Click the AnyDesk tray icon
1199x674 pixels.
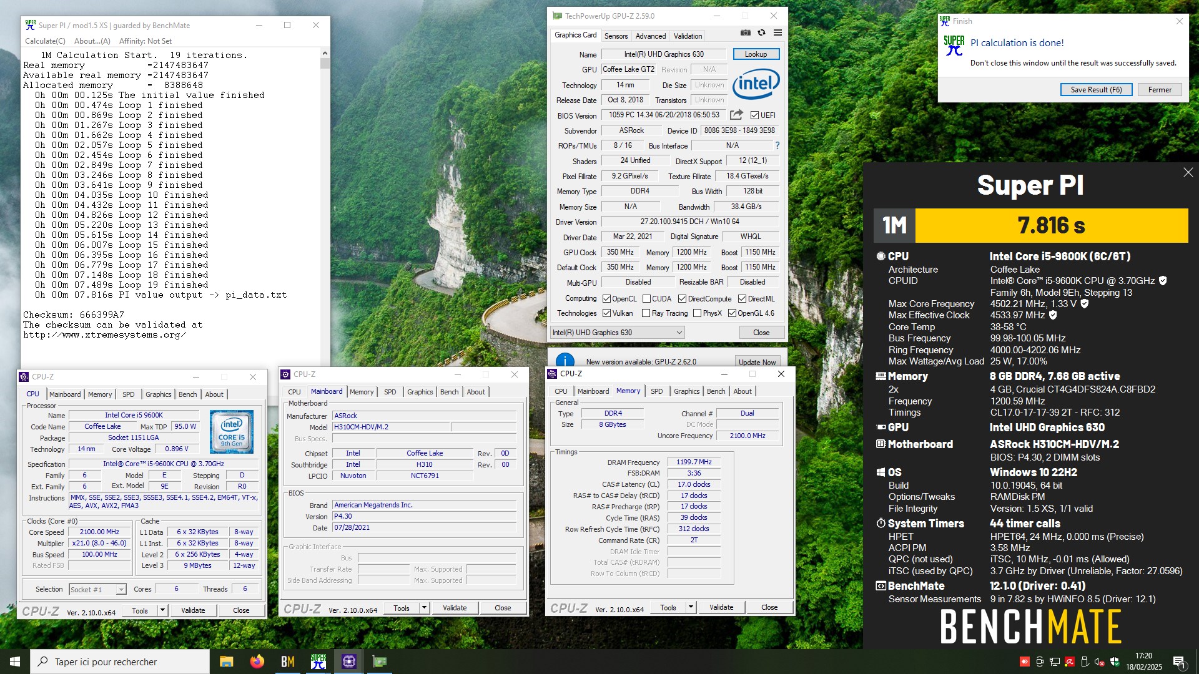tap(1024, 662)
